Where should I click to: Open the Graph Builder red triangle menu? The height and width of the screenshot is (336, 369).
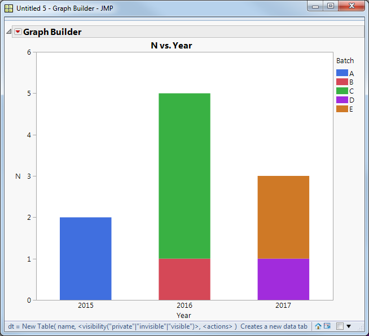point(18,32)
